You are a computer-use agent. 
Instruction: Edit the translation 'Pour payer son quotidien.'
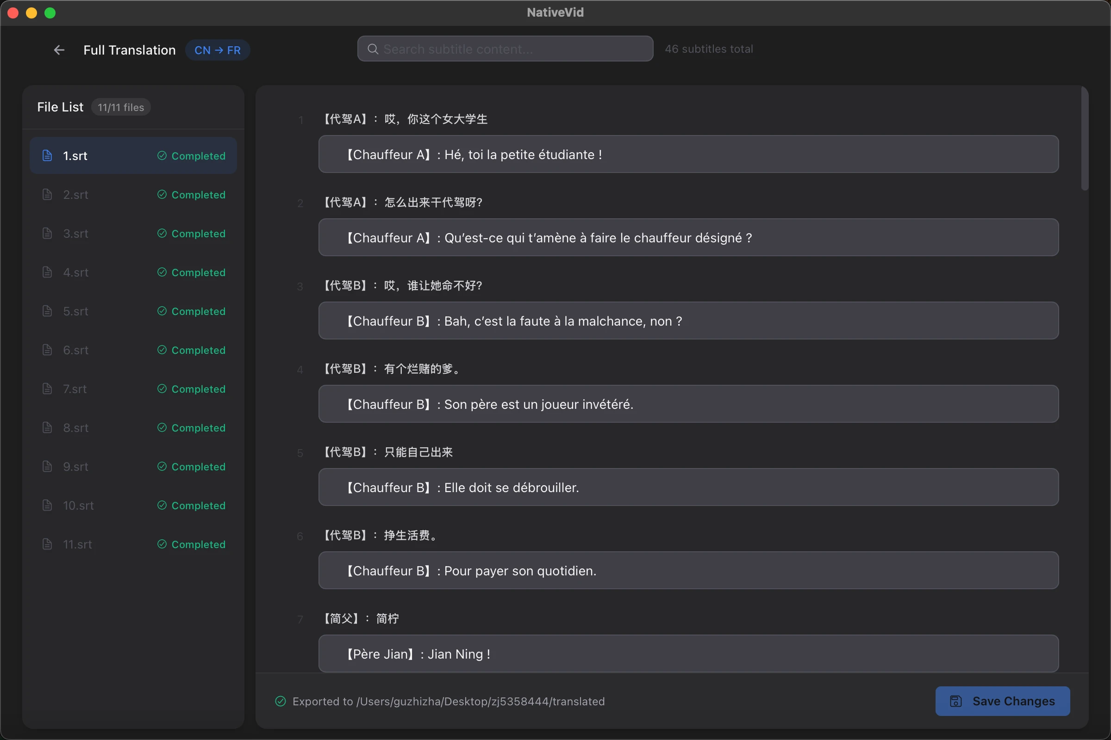pyautogui.click(x=689, y=571)
